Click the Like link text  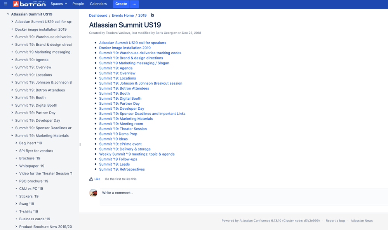[97, 179]
